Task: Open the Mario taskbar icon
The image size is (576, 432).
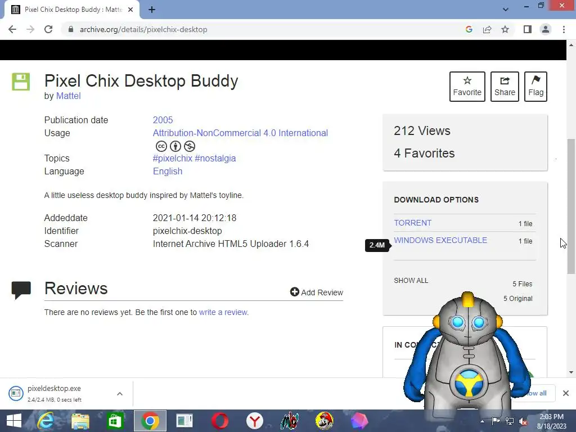Action: [x=325, y=421]
